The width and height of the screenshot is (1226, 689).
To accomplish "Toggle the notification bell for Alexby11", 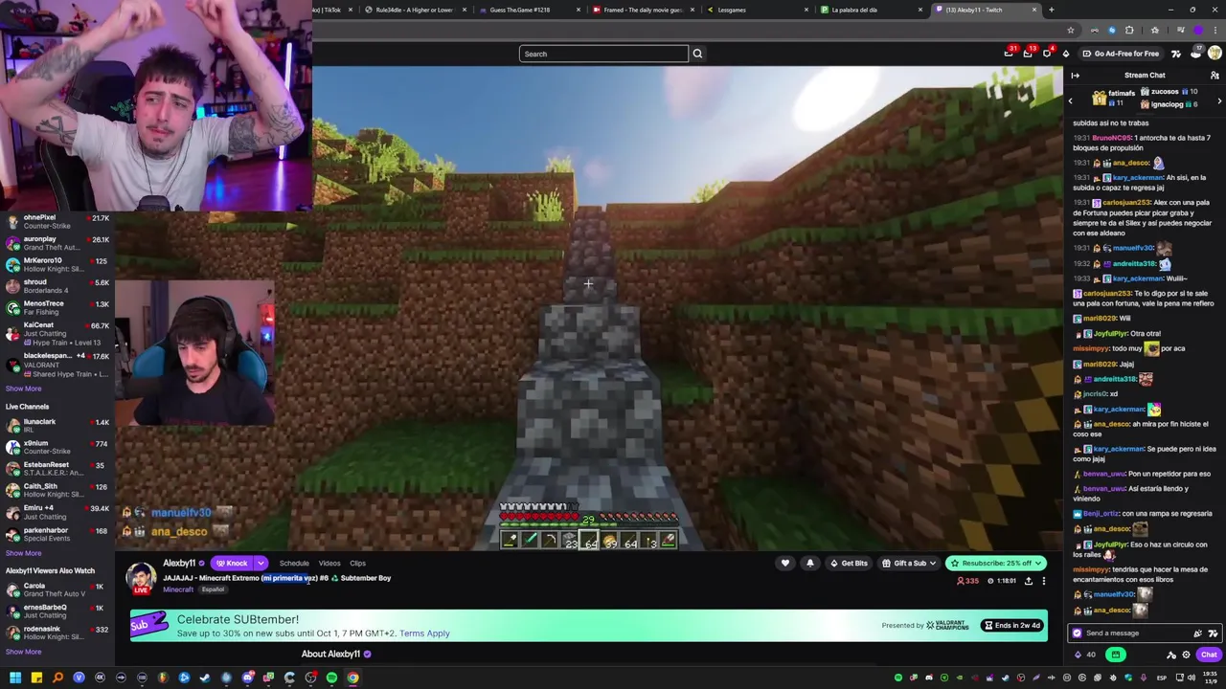I will pyautogui.click(x=810, y=563).
